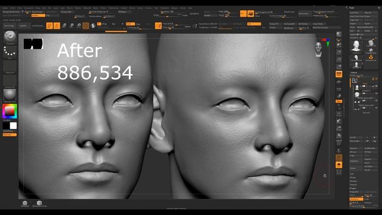
Task: Select the Scale transform icon
Action: pos(72,26)
